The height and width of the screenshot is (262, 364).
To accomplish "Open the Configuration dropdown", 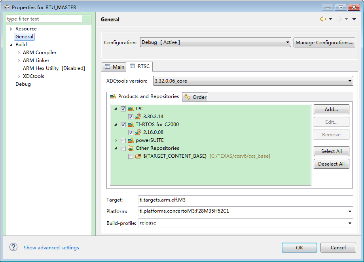I will coord(215,42).
